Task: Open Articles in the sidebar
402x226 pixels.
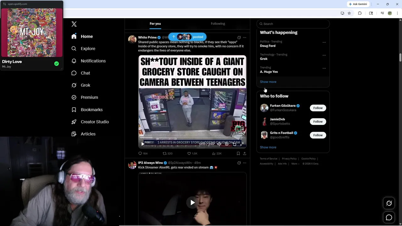Action: (x=84, y=134)
